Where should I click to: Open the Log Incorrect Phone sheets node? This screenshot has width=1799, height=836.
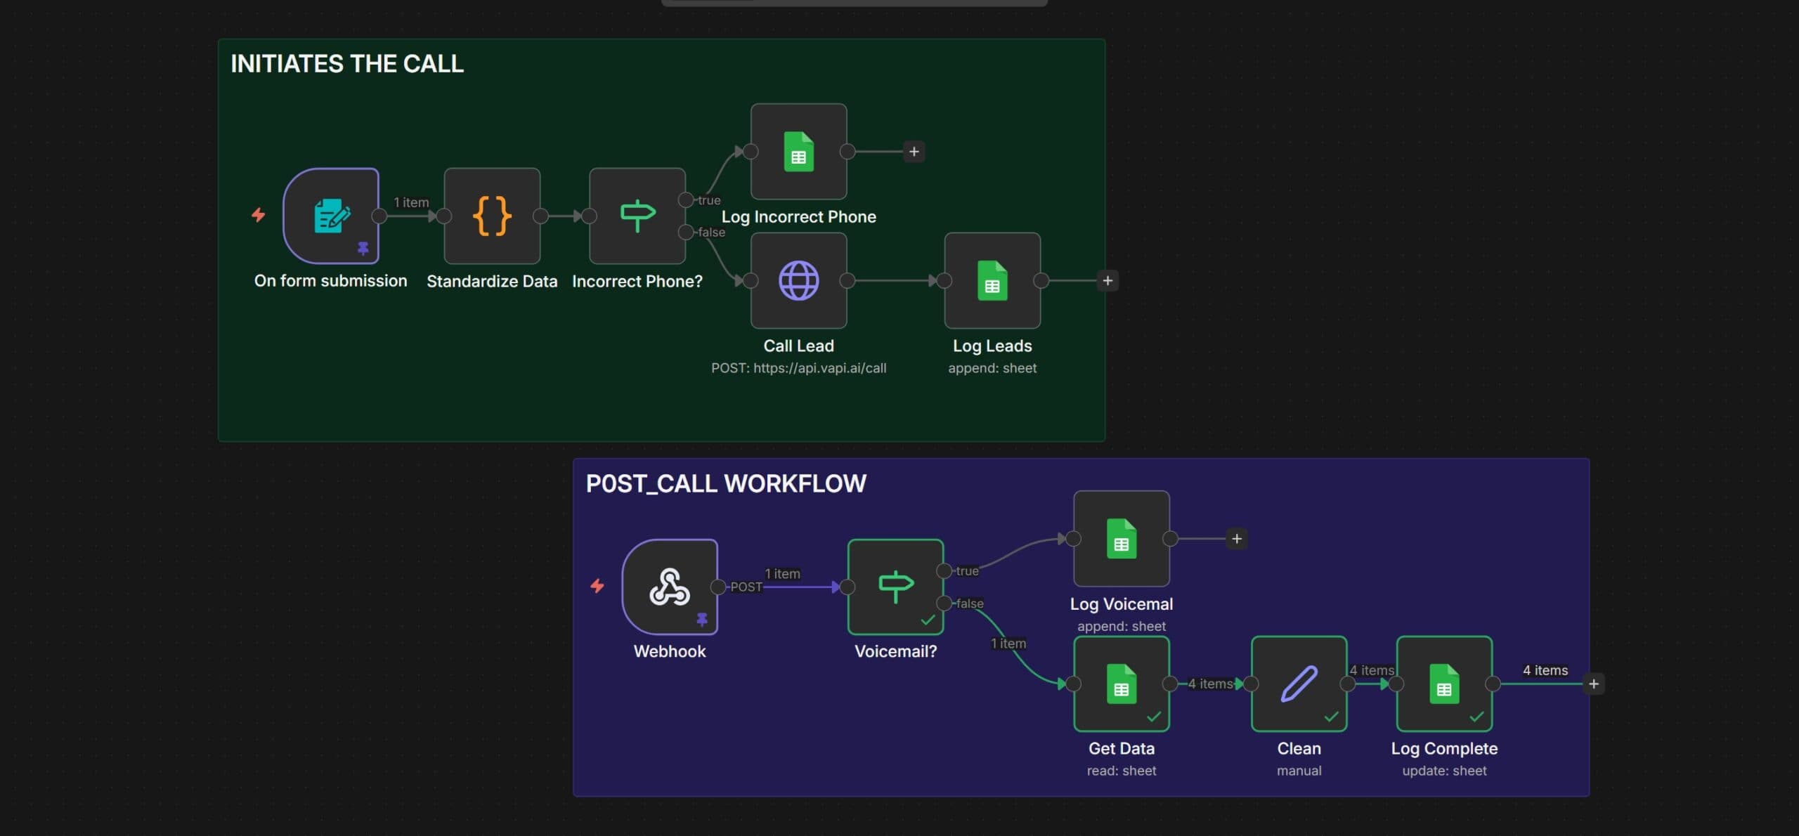(798, 151)
